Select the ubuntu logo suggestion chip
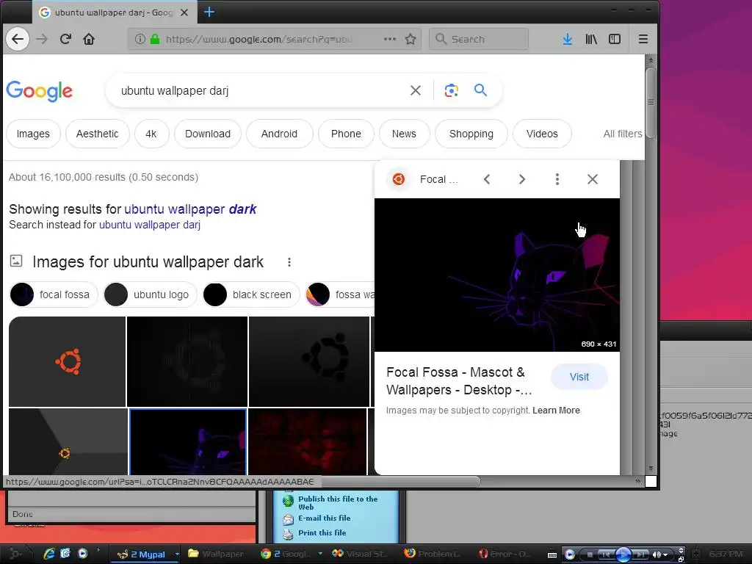The width and height of the screenshot is (752, 564). coord(150,294)
